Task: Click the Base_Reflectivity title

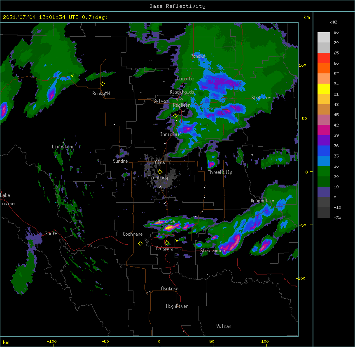Action: coord(177,6)
